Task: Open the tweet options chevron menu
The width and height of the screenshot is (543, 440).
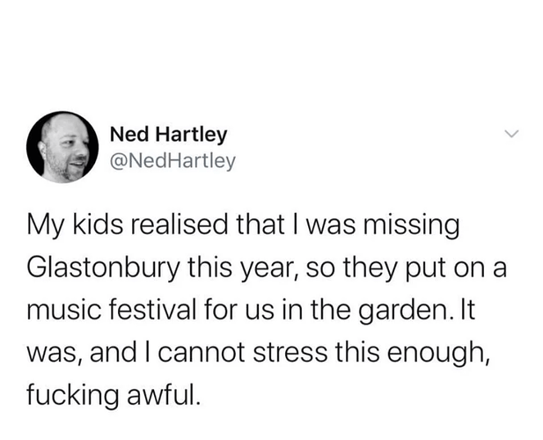Action: pos(510,135)
